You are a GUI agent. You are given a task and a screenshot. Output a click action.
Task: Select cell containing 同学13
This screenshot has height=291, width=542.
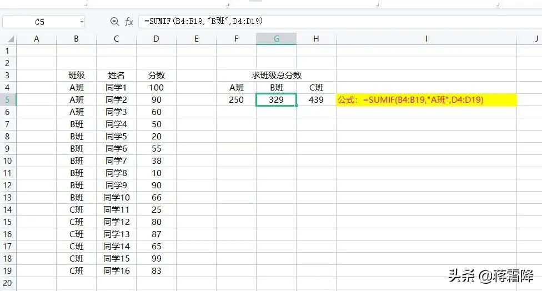click(x=116, y=234)
